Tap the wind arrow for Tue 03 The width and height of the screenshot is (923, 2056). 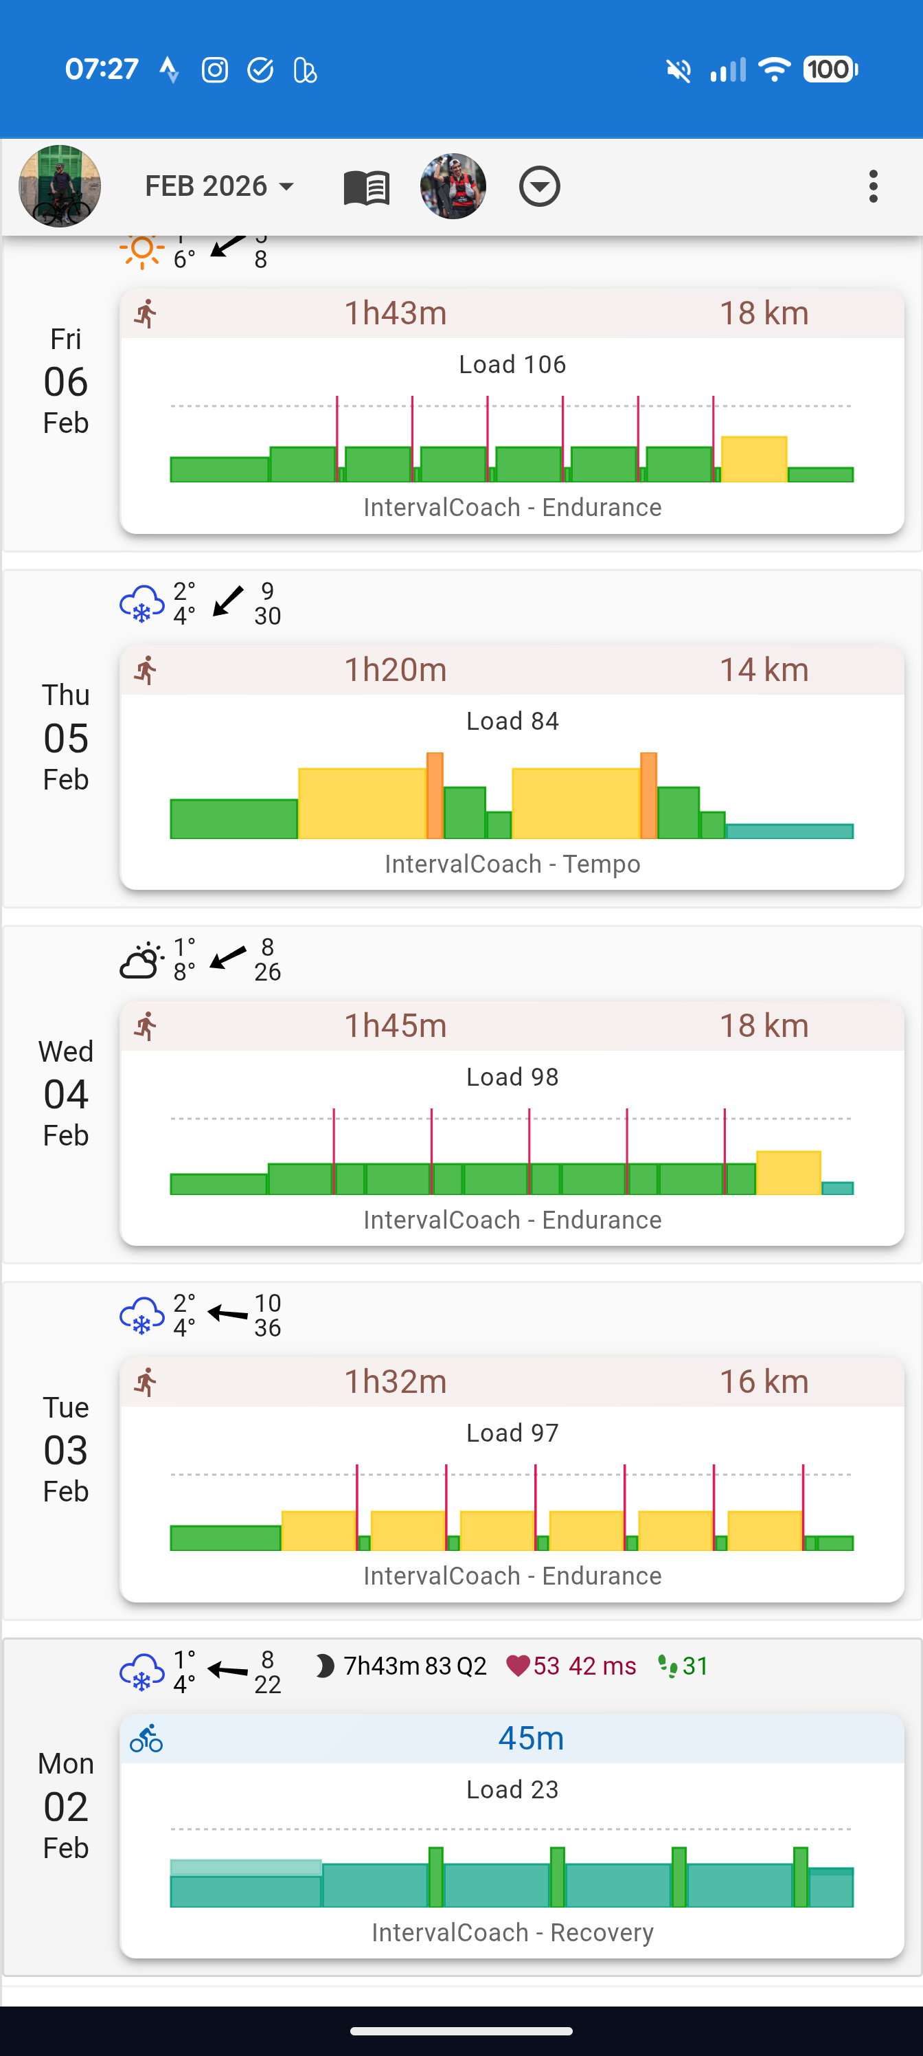pyautogui.click(x=228, y=1314)
